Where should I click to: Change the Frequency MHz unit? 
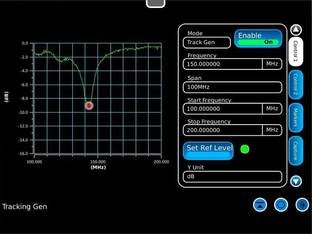click(272, 64)
